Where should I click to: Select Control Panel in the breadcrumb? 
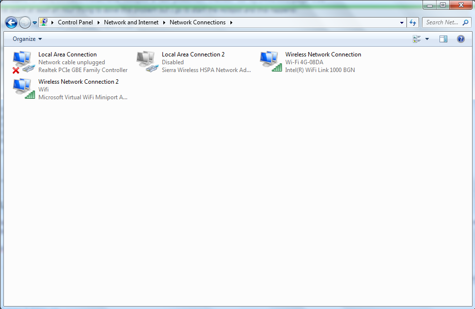coord(75,22)
